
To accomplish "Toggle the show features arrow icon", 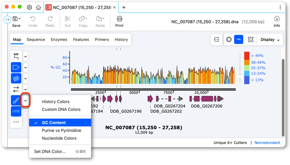I will click(16, 67).
